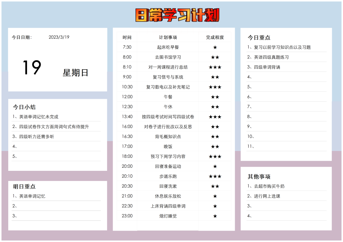The height and width of the screenshot is (242, 343).
Task: Click the 时间 column header
Action: 127,37
